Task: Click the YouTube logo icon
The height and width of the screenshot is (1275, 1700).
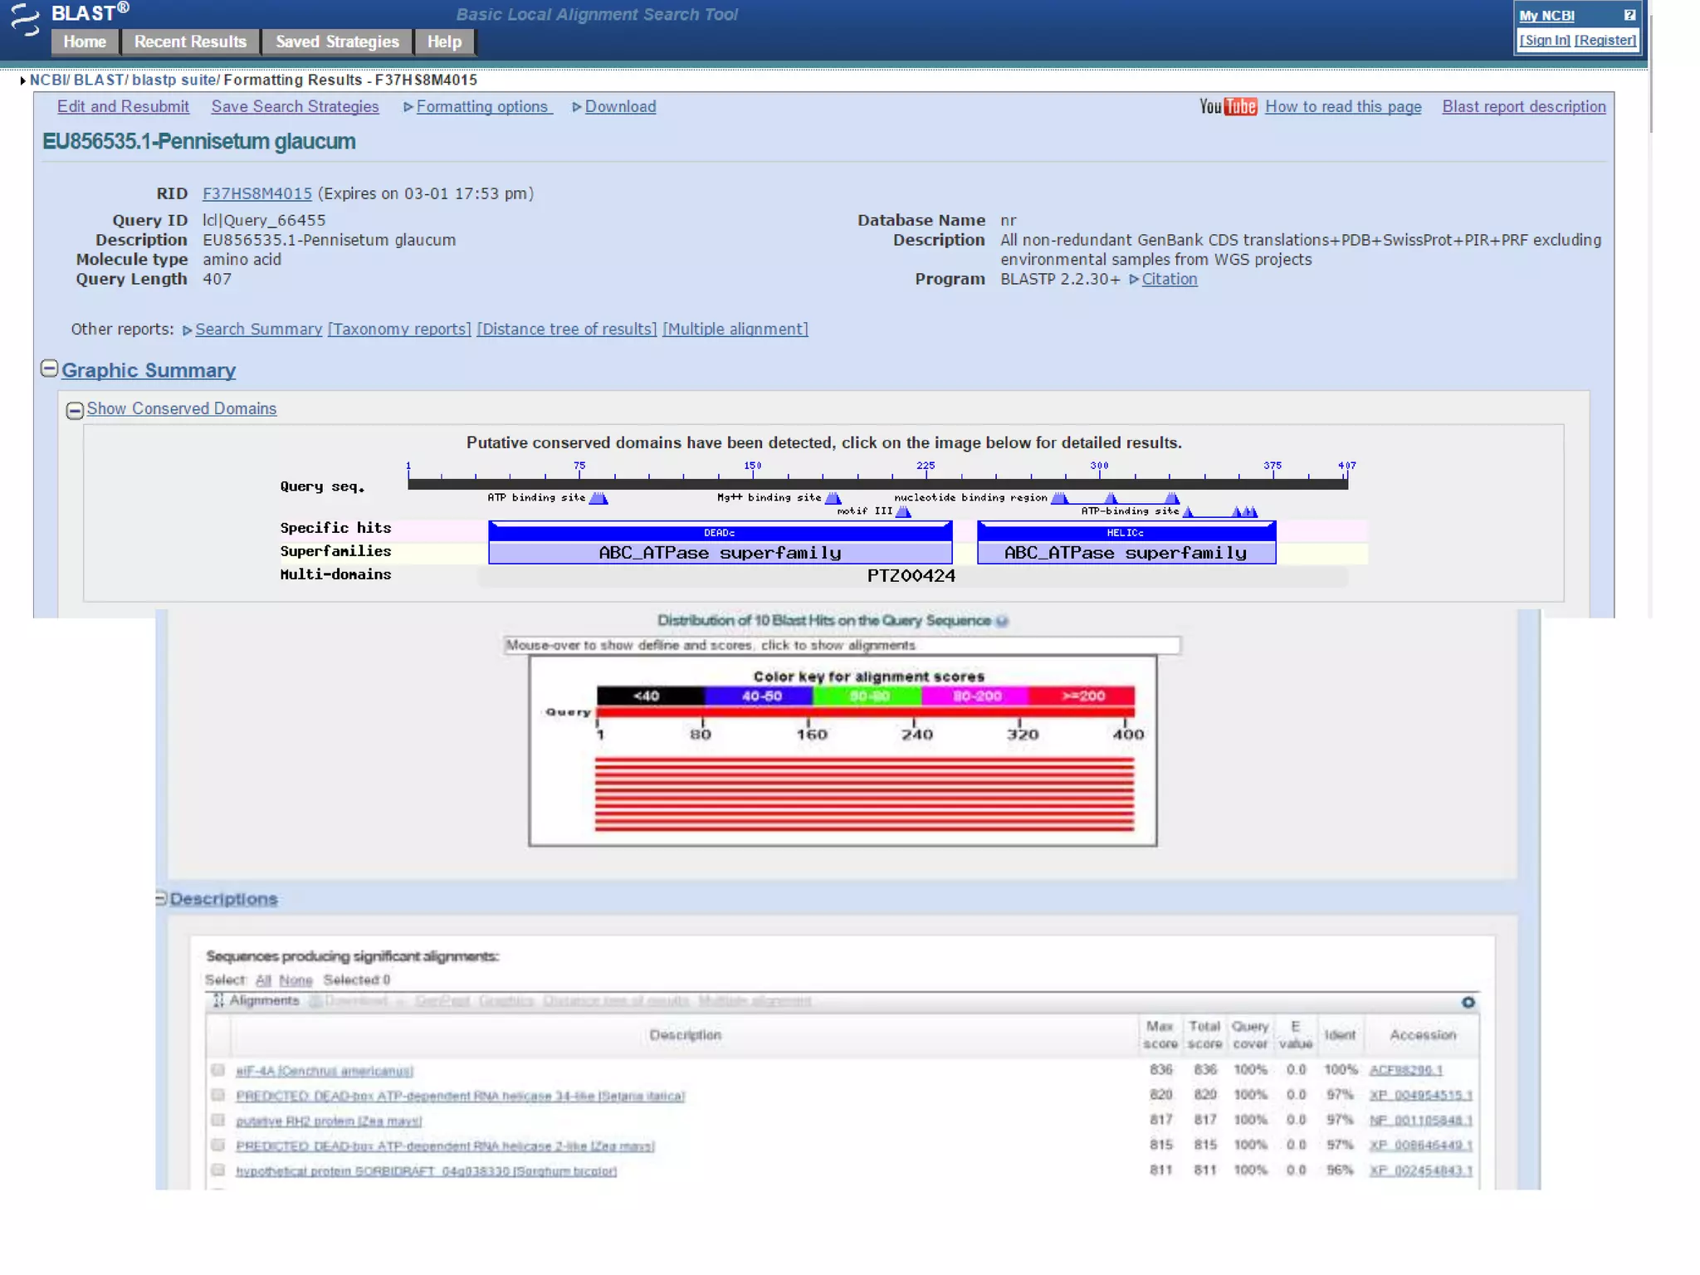Action: point(1227,107)
